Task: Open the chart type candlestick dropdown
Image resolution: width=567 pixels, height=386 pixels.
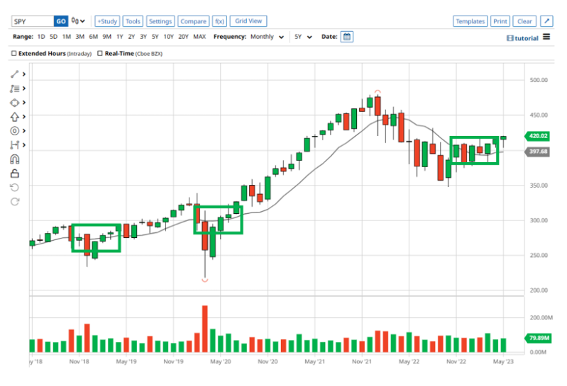Action: pos(79,22)
